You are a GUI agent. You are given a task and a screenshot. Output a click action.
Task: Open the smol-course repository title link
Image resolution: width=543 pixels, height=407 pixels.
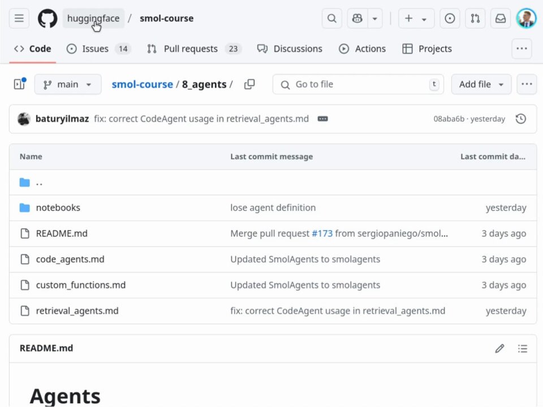(166, 18)
